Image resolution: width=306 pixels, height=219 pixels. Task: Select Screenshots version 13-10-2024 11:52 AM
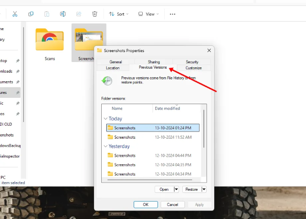(153, 137)
